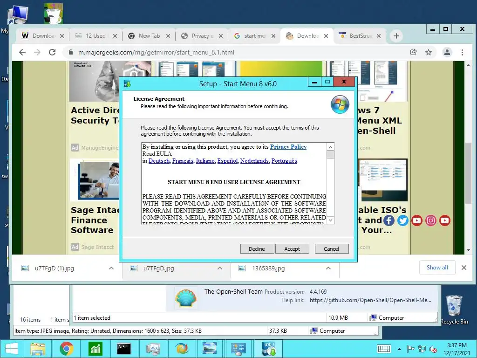This screenshot has height=358, width=477.
Task: Click the Sage Intacct ad thumbnail image
Action: coord(95,180)
